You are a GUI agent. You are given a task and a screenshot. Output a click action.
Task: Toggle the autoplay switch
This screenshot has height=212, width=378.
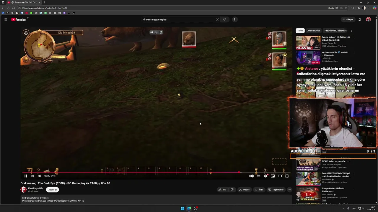tap(251, 176)
